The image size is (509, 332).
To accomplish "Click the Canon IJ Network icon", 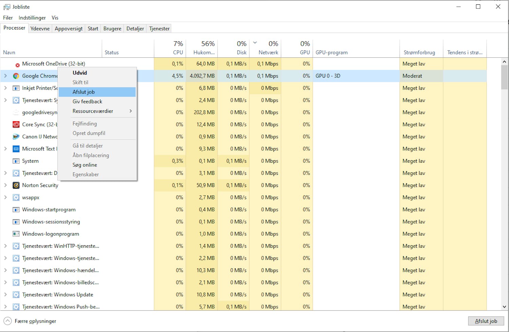I will coord(16,137).
